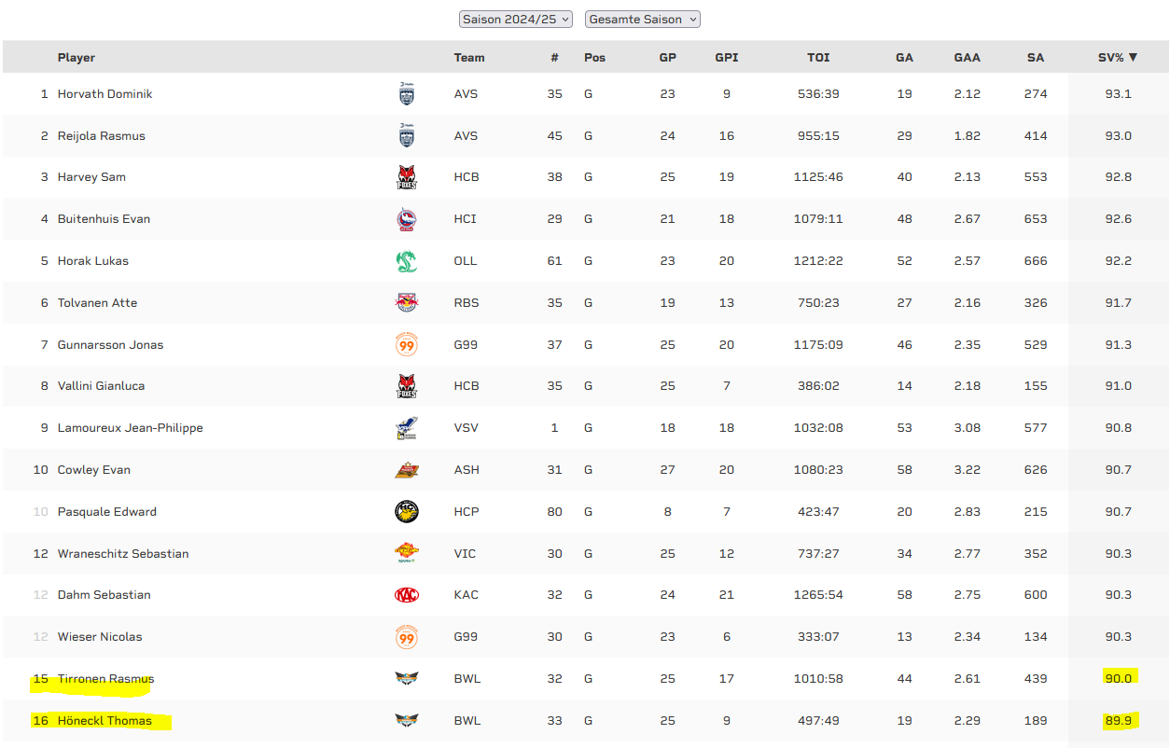Open the Saison 2024/25 dropdown
This screenshot has width=1170, height=748.
pos(515,20)
